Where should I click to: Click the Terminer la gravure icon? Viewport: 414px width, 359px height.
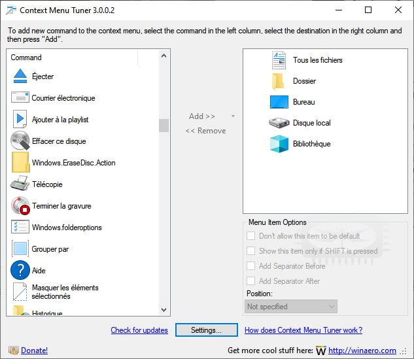point(20,205)
